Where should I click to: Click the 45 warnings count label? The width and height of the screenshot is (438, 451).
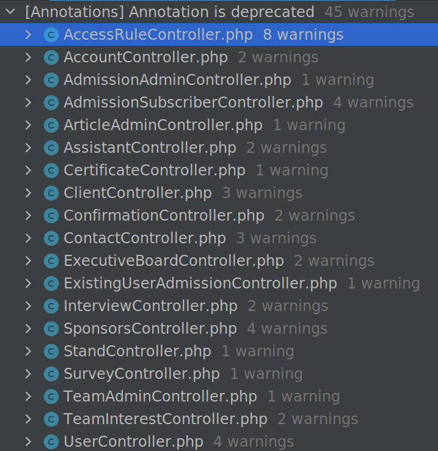coord(369,12)
